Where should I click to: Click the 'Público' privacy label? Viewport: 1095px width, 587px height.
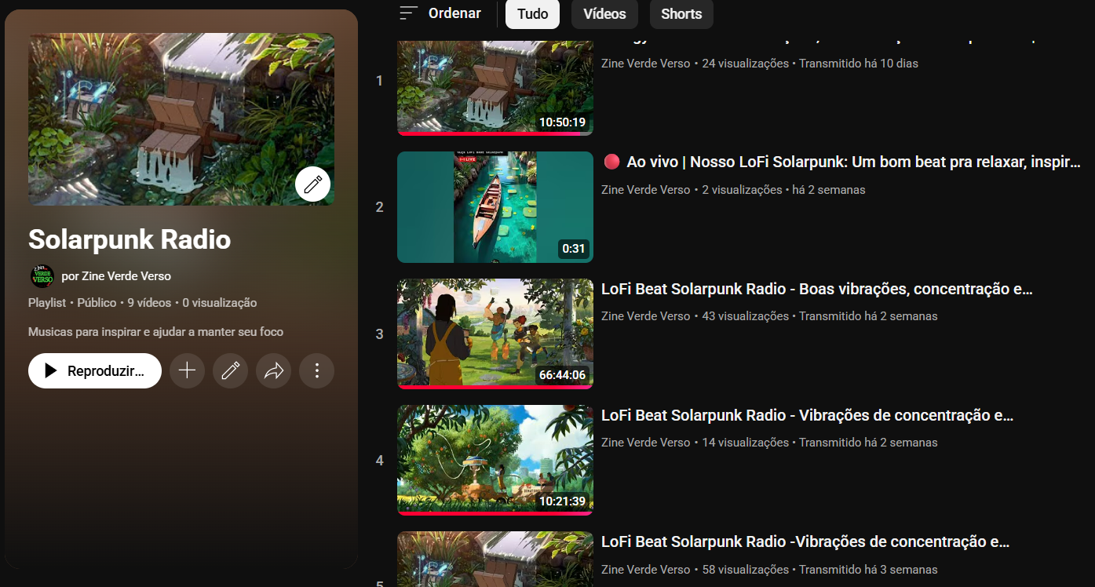[97, 303]
